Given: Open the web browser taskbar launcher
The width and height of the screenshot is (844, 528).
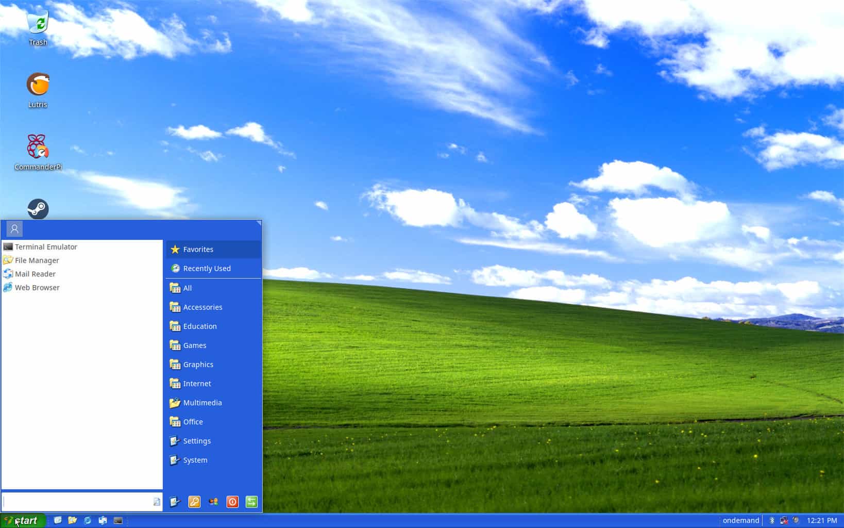Looking at the screenshot, I should [x=88, y=521].
